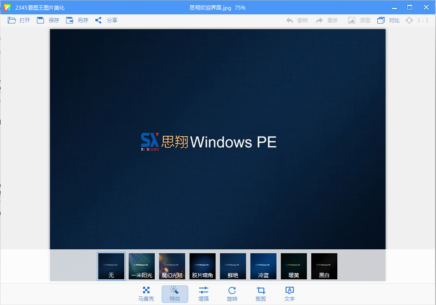Click the 打开 folder icon
This screenshot has width=436, height=305.
[12, 20]
